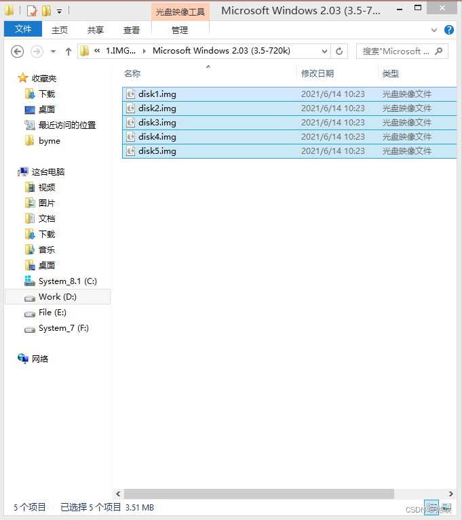Open the address bar history dropdown
Viewport: 462px width, 520px height.
324,52
